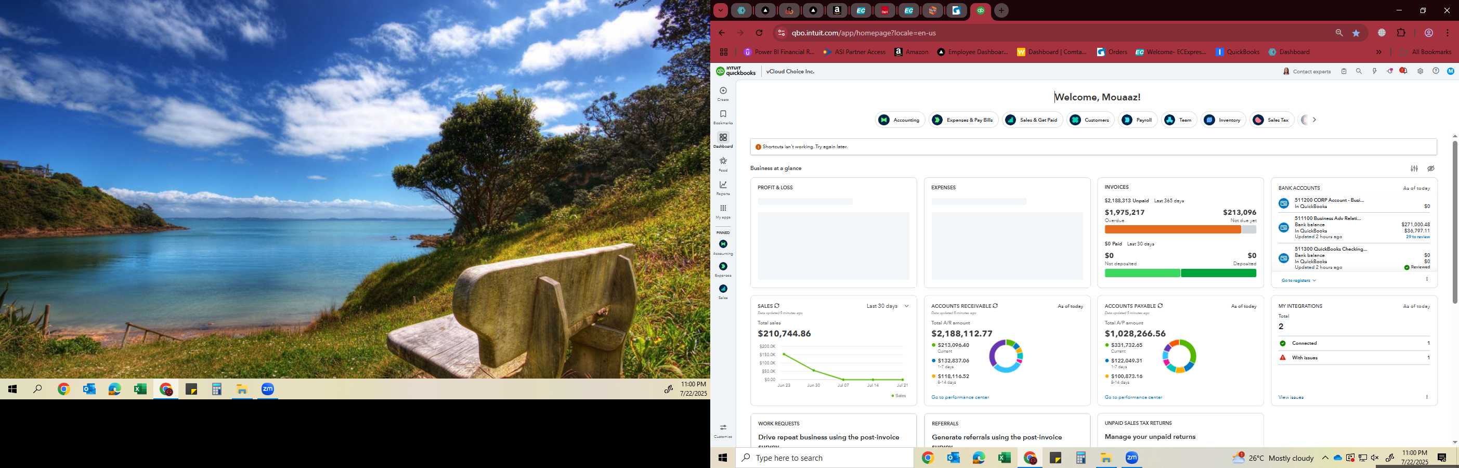The width and height of the screenshot is (1459, 468).
Task: Open Accounts Receivable performance center link
Action: (960, 397)
